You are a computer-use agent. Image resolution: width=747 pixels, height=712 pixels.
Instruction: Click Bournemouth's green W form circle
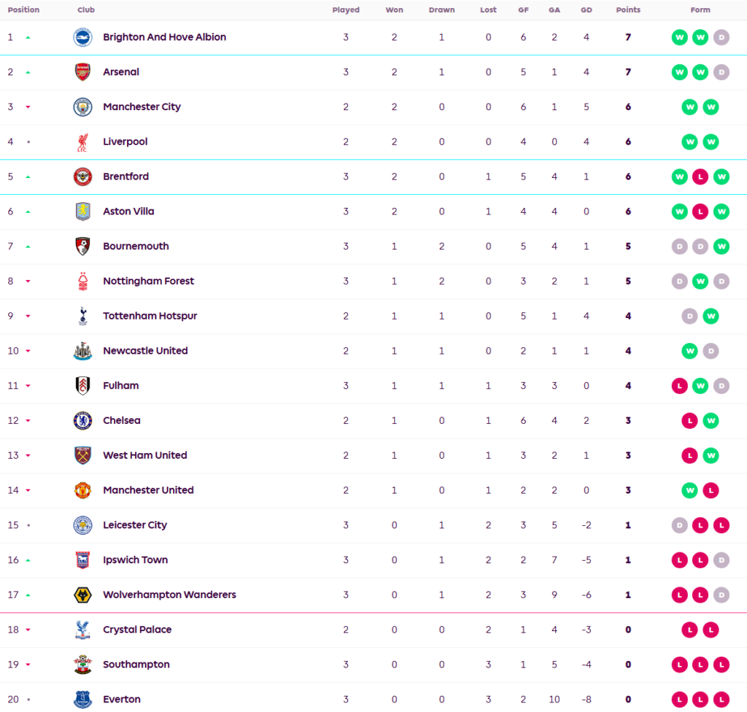point(721,247)
